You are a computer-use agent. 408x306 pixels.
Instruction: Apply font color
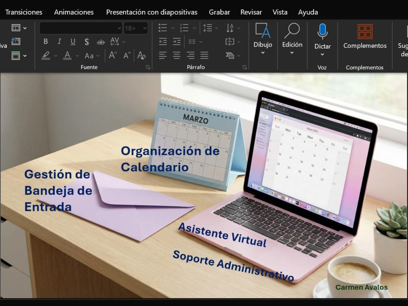coord(67,55)
